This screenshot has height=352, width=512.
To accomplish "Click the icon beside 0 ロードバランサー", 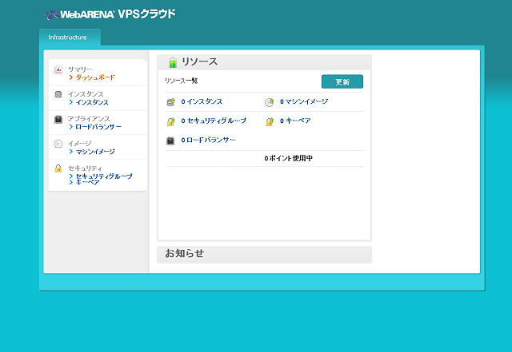I will (170, 140).
